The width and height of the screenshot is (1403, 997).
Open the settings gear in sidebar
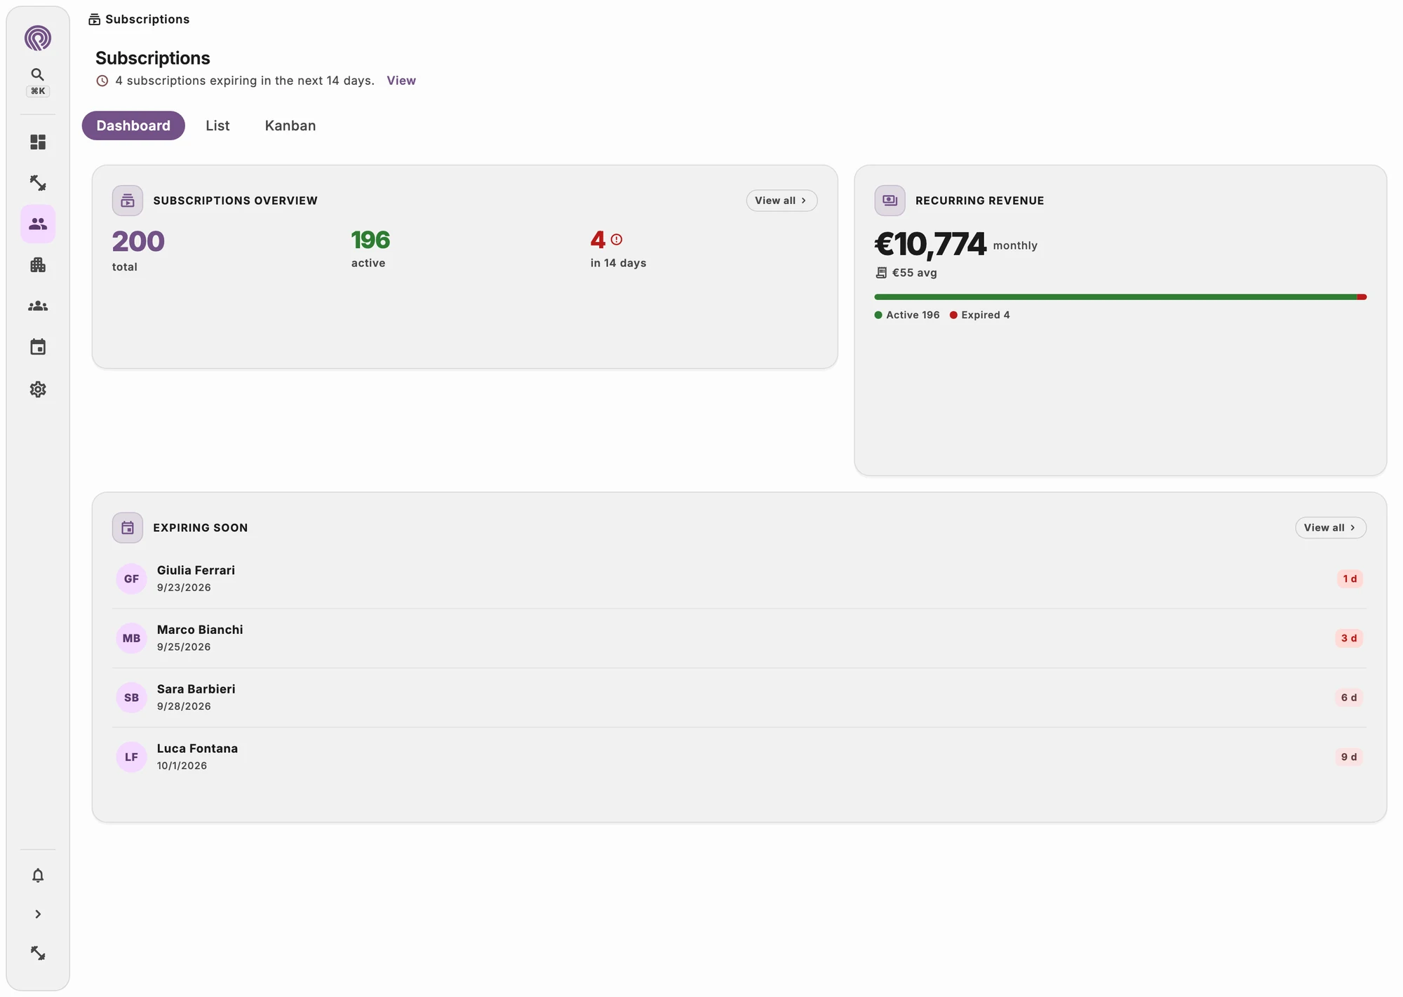click(38, 389)
